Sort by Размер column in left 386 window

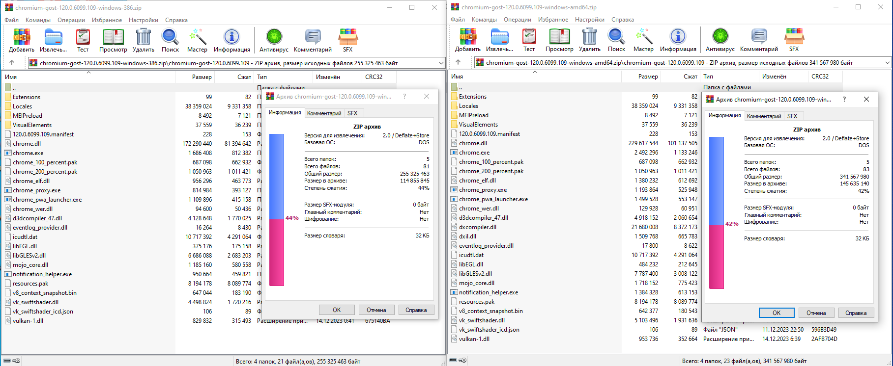click(x=195, y=77)
